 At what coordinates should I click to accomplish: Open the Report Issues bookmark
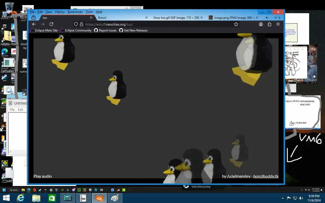coord(105,30)
